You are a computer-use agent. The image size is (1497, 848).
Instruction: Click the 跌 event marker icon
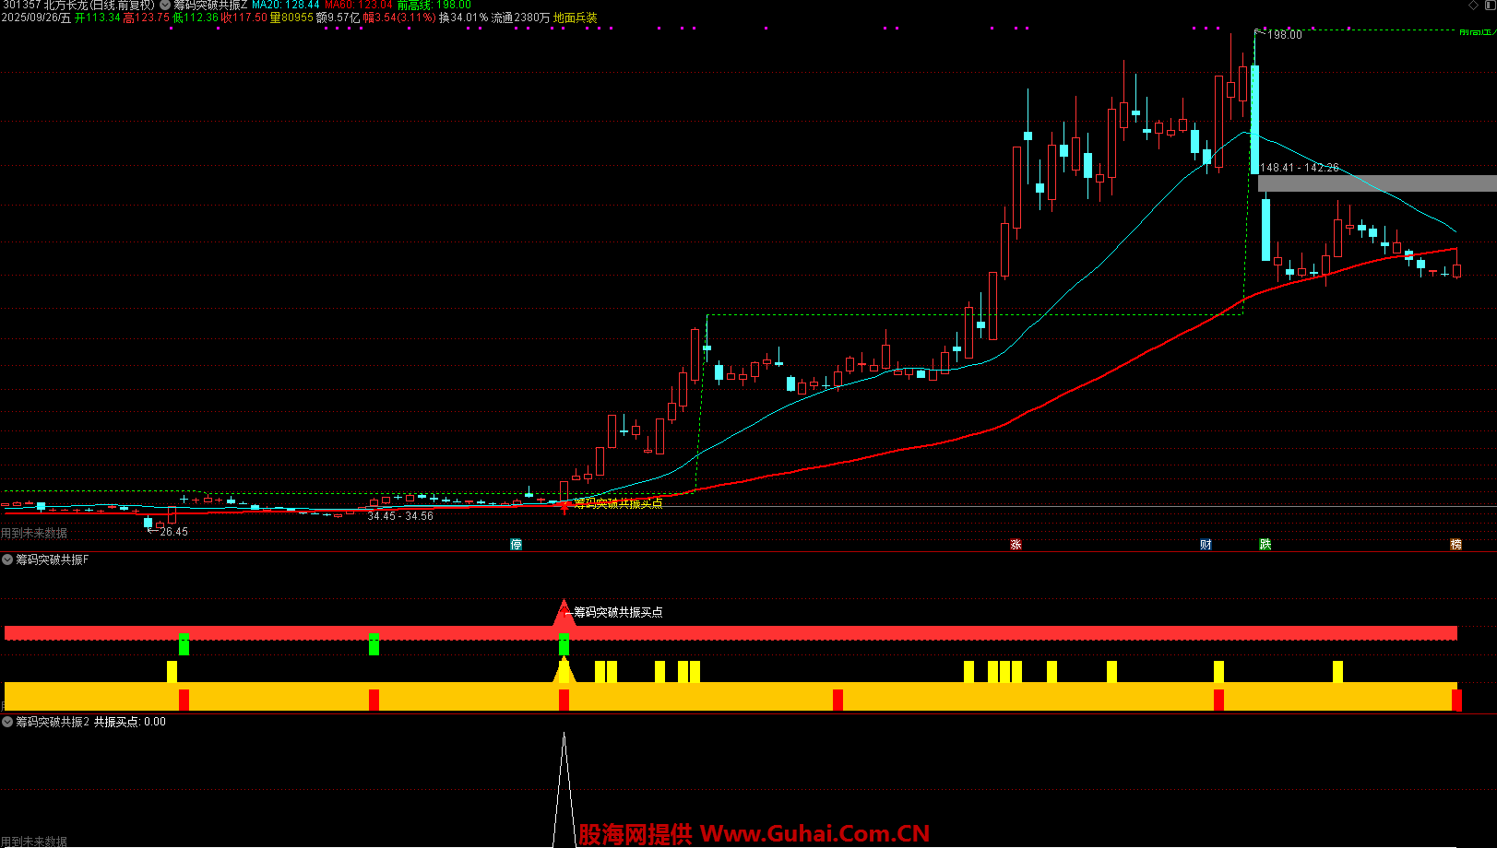(1265, 545)
